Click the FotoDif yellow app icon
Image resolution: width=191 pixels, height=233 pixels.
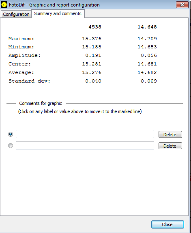point(4,4)
